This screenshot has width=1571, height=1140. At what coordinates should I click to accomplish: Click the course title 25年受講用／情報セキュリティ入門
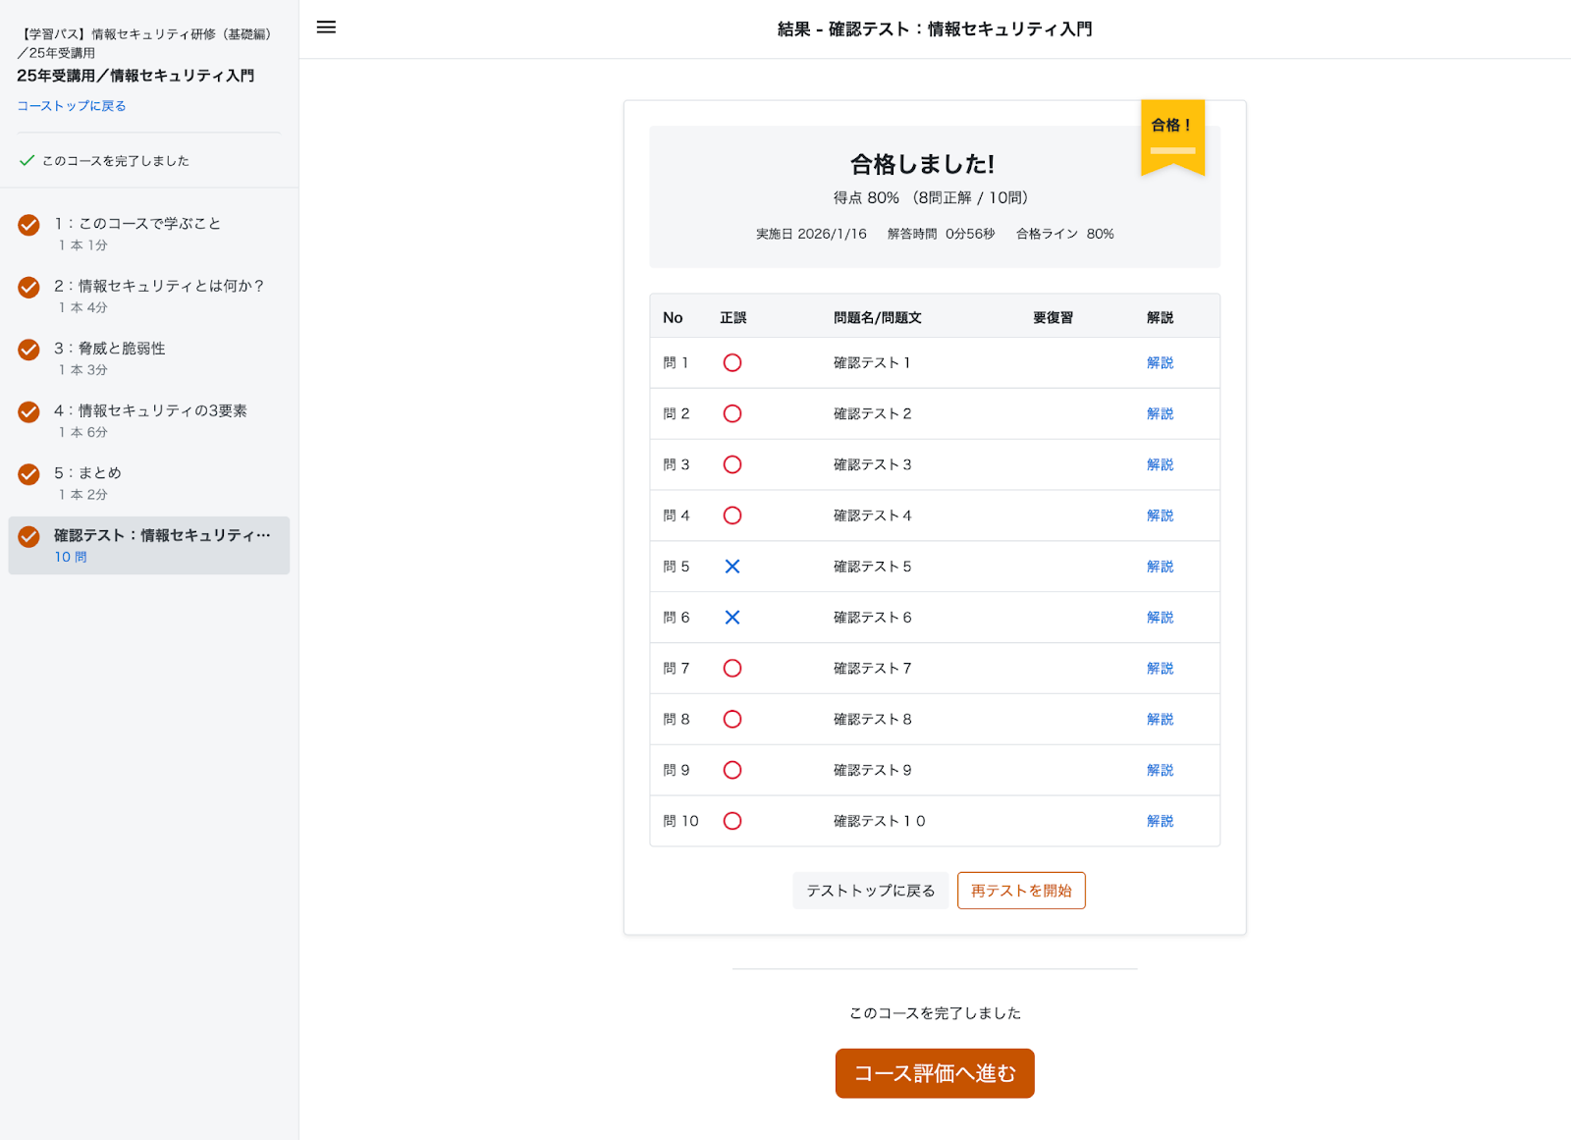135,76
